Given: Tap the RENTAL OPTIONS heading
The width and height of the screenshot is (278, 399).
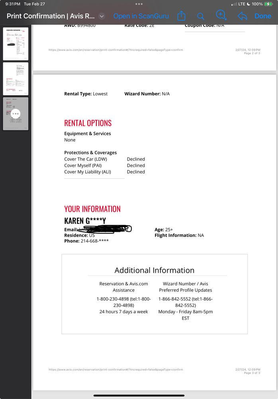Looking at the screenshot, I should [88, 123].
